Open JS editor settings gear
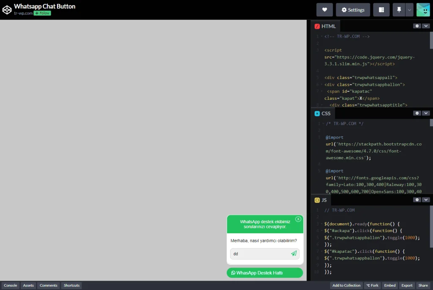Image resolution: width=433 pixels, height=290 pixels. 417,200
